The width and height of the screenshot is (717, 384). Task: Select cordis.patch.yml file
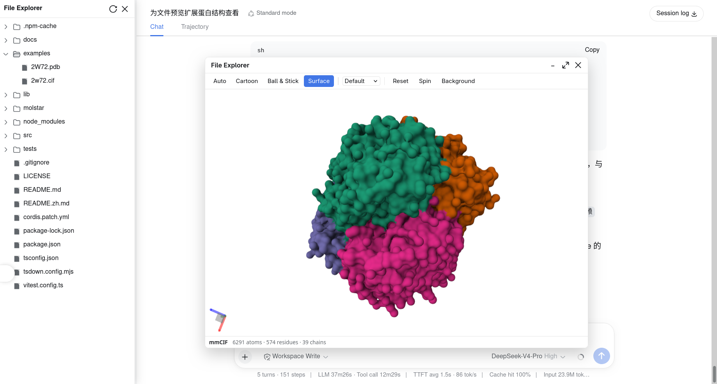click(x=46, y=217)
